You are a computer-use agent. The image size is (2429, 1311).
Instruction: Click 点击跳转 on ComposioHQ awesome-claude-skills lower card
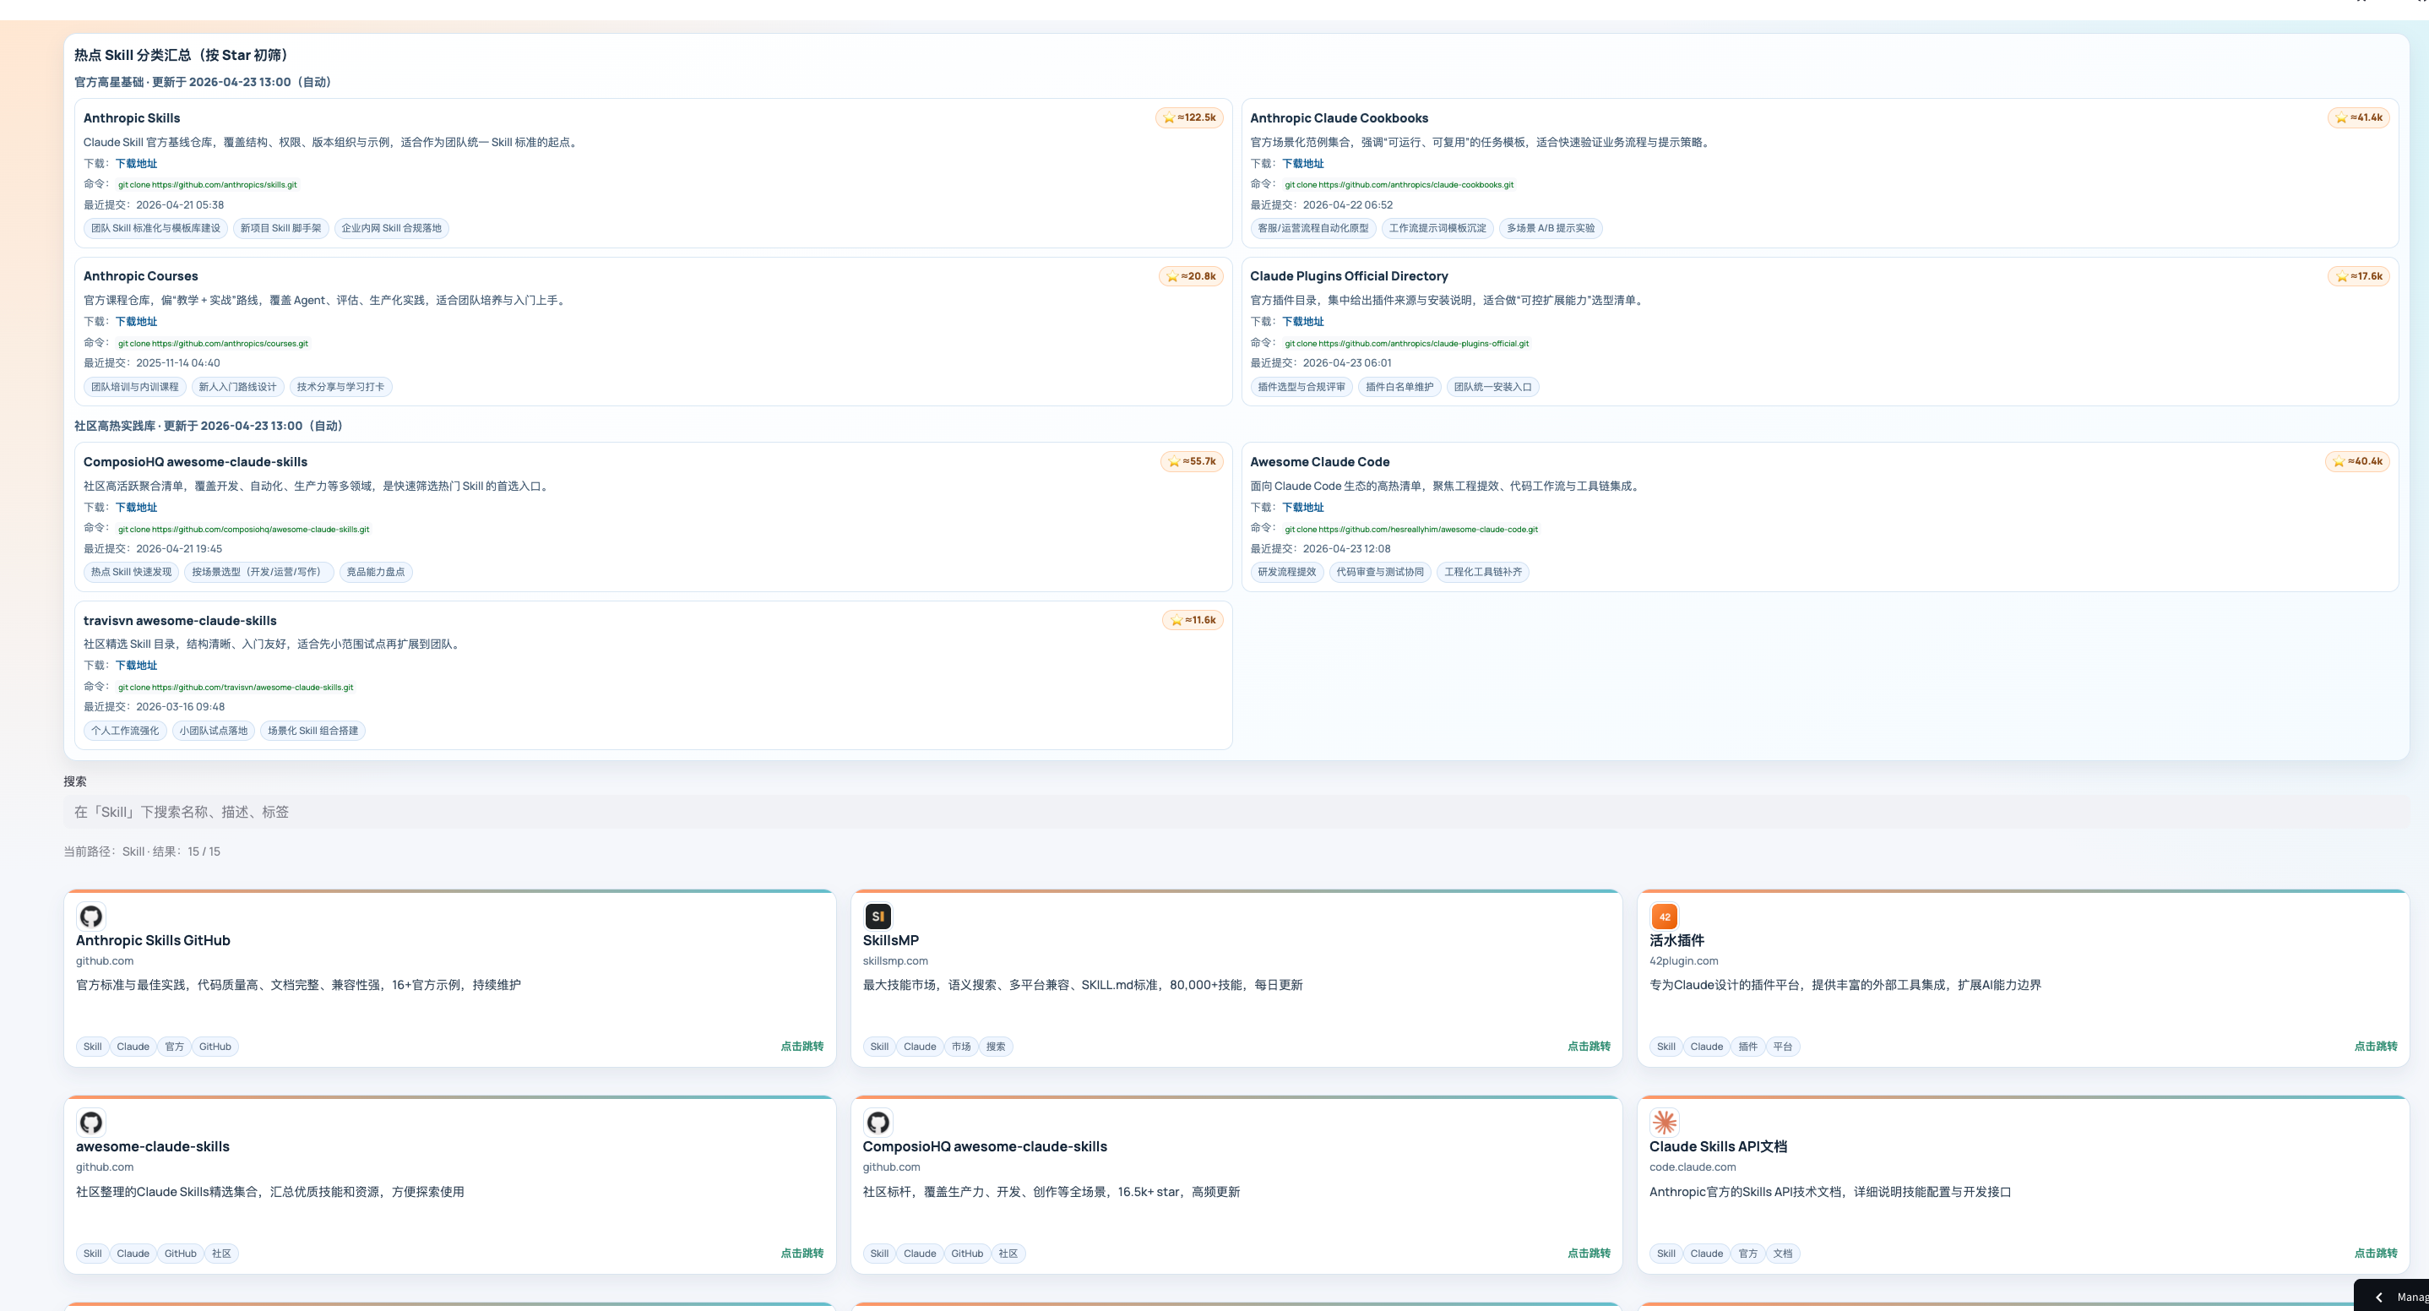click(x=1589, y=1254)
